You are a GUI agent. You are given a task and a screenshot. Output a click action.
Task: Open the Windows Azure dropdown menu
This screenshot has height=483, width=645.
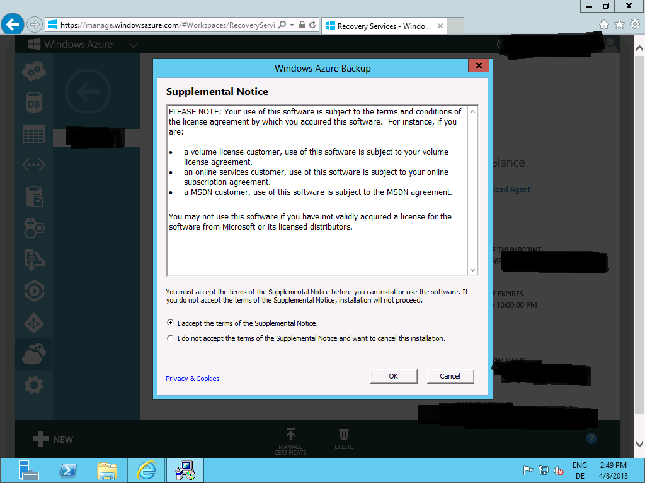click(x=132, y=45)
